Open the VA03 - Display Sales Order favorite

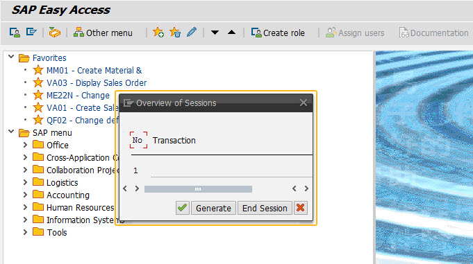pos(97,82)
